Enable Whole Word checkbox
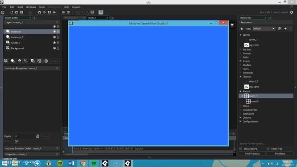The width and height of the screenshot is (297, 167). point(240,149)
